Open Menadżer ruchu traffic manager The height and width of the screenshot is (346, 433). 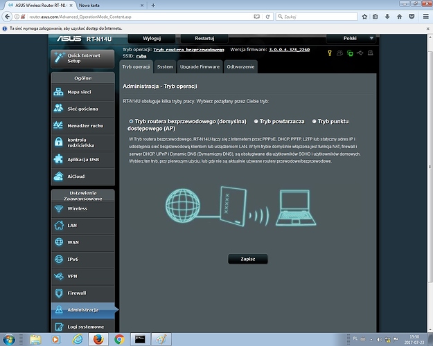83,125
